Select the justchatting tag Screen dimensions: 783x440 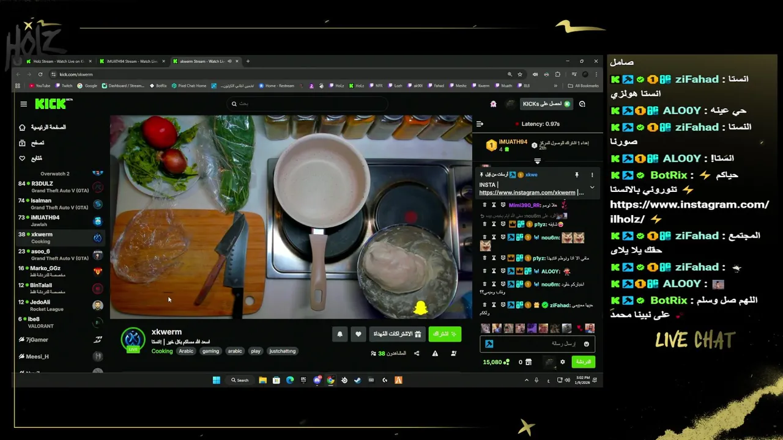coord(283,351)
